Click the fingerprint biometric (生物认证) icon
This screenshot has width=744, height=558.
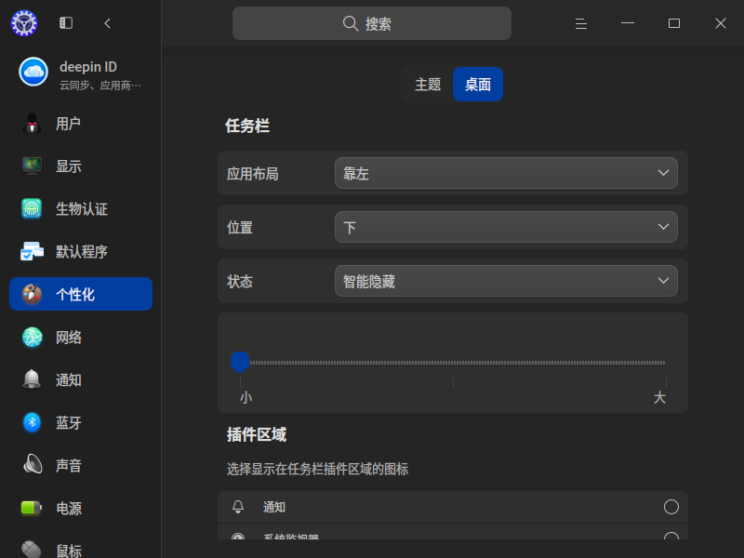coord(32,208)
